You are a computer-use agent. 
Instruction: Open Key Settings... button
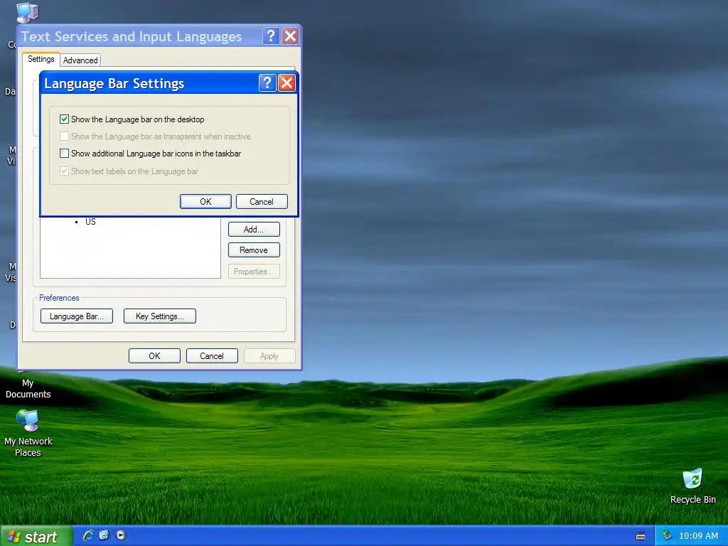point(160,316)
